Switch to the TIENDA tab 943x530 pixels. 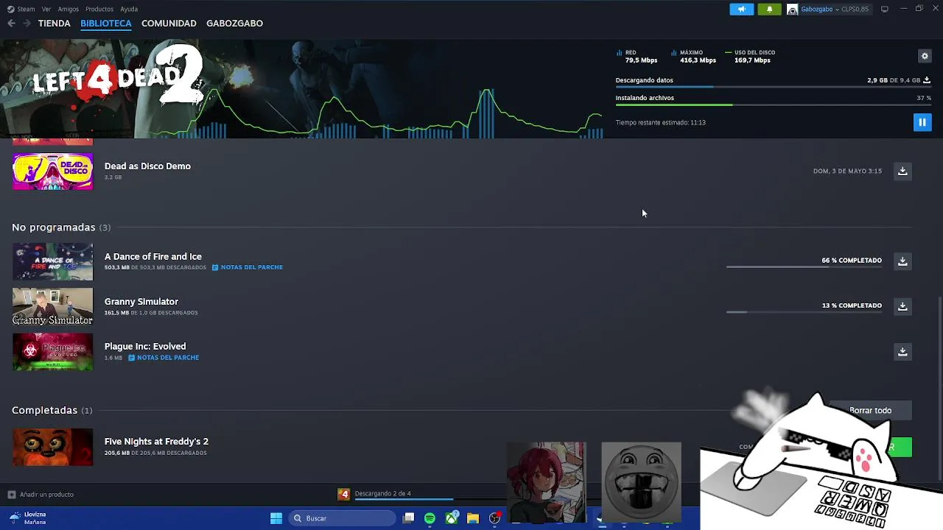pyautogui.click(x=55, y=24)
